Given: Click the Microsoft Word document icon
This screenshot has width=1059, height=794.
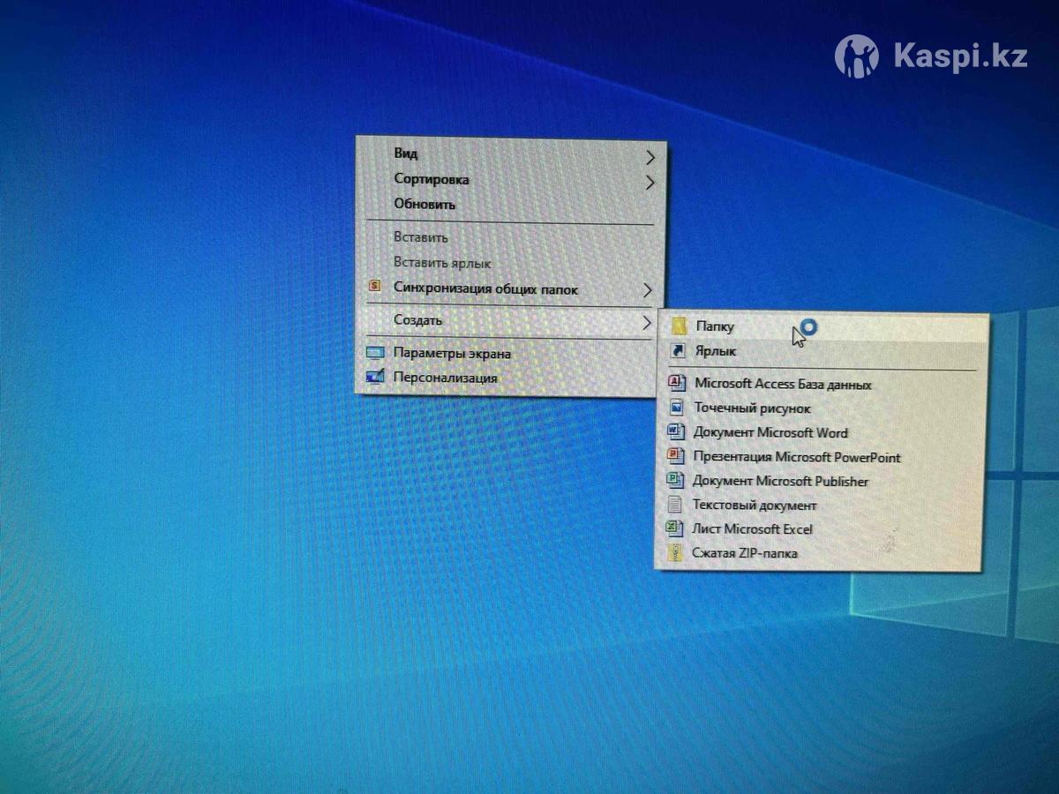Looking at the screenshot, I should pyautogui.click(x=676, y=432).
